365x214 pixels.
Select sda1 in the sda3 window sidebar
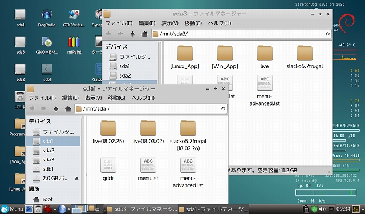129,66
